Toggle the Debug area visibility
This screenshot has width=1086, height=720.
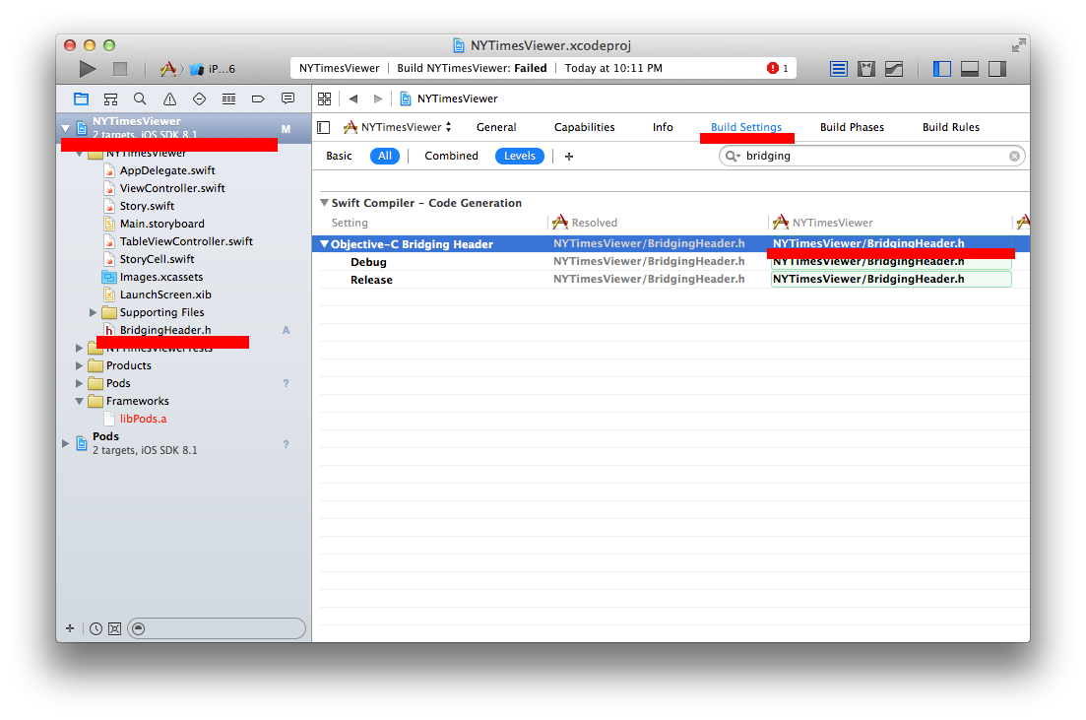point(970,69)
